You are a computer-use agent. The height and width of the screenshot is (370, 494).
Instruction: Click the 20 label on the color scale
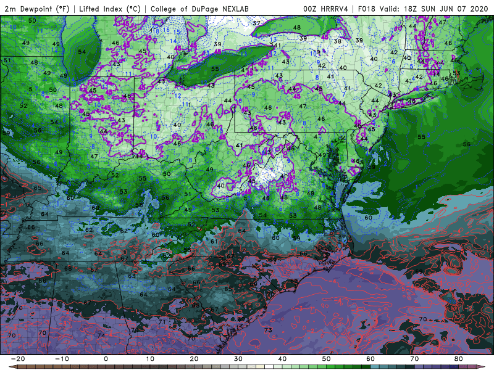click(x=194, y=359)
